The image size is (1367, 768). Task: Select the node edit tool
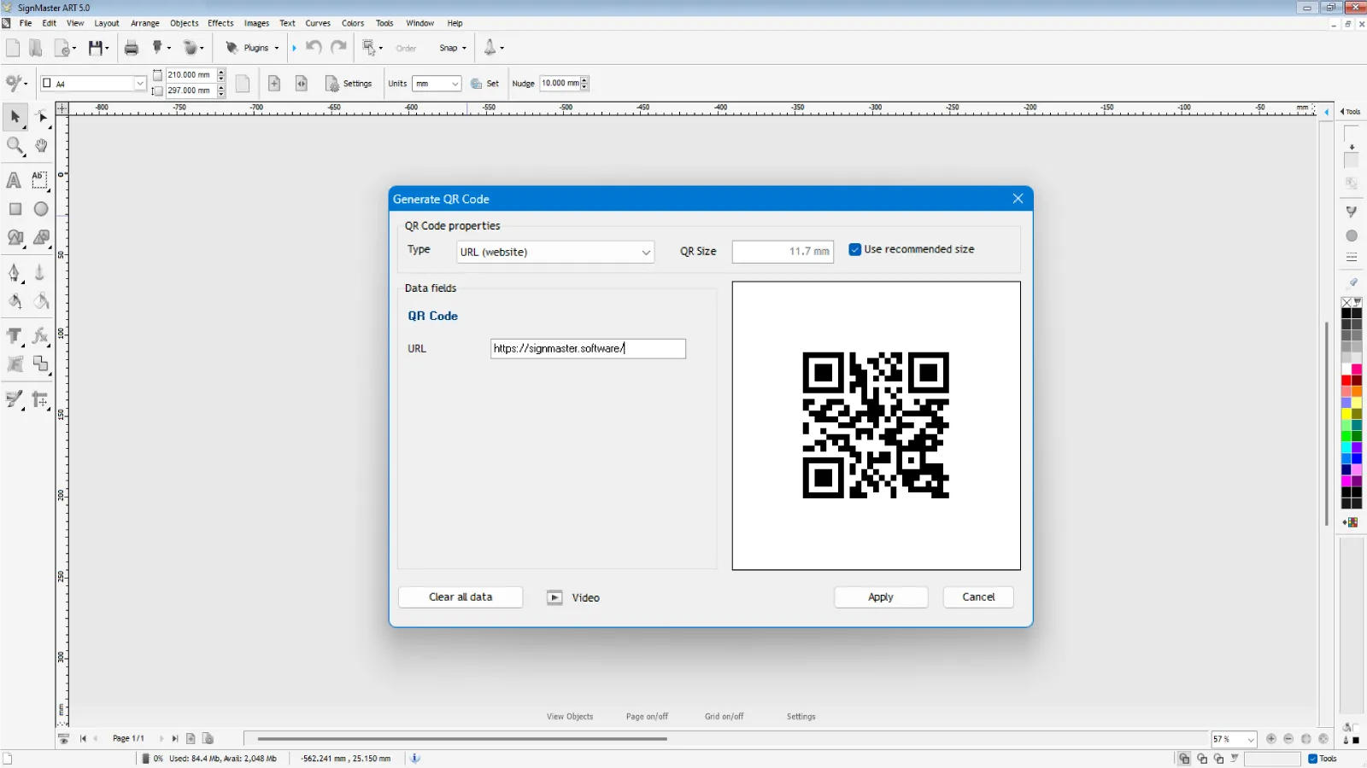click(x=41, y=117)
